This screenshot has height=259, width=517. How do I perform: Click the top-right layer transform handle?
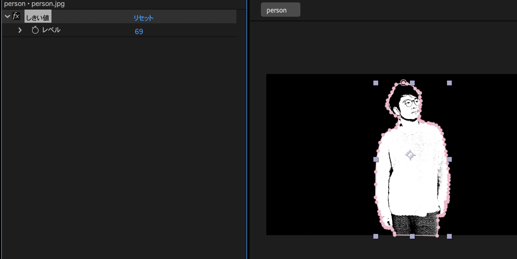point(449,83)
